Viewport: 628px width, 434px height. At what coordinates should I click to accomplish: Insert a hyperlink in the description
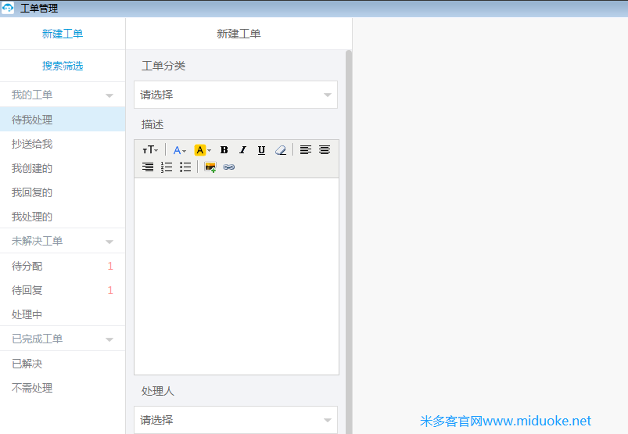coord(228,167)
